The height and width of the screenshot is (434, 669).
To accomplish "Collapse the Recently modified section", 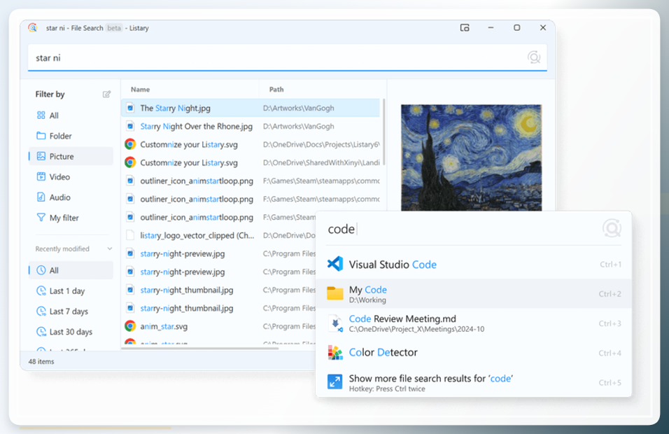I will point(110,248).
